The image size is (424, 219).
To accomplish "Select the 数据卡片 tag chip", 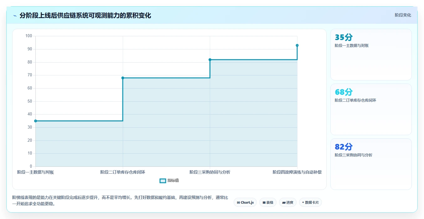I will click(x=310, y=202).
